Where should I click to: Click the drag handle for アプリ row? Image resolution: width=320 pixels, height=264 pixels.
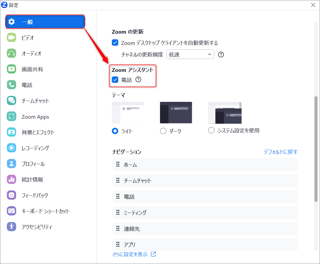click(x=118, y=244)
